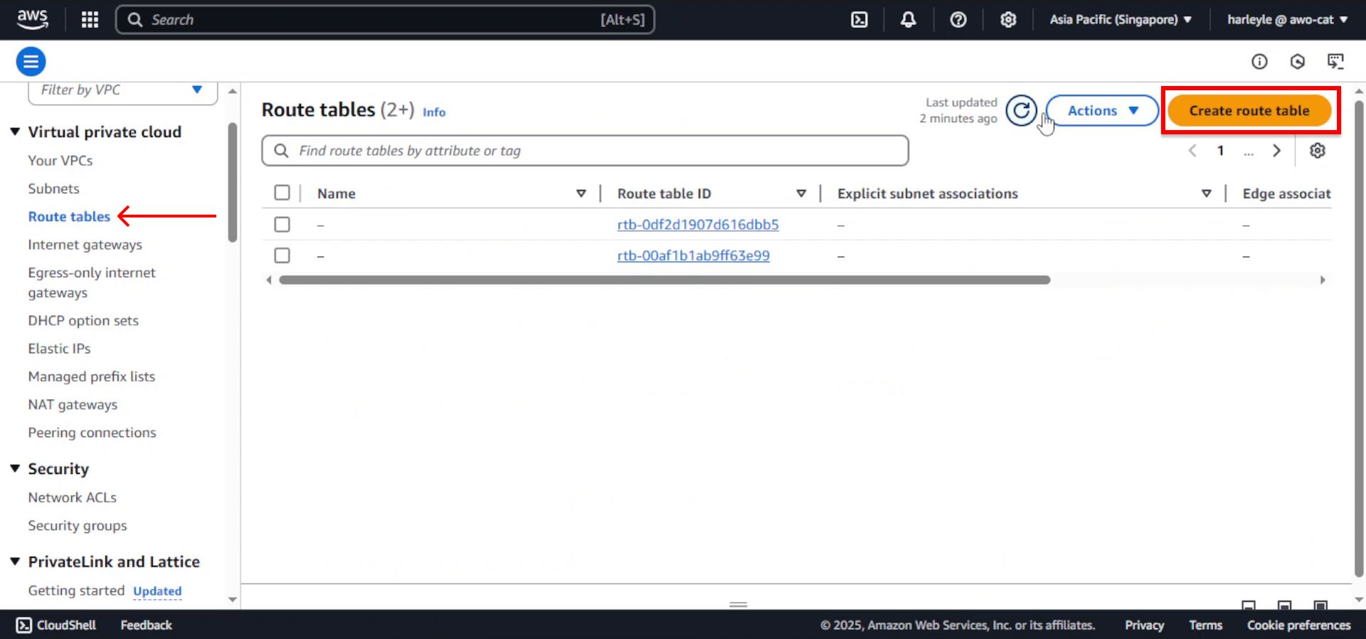The width and height of the screenshot is (1366, 639).
Task: Open NAT gateways in sidebar
Action: click(x=73, y=404)
